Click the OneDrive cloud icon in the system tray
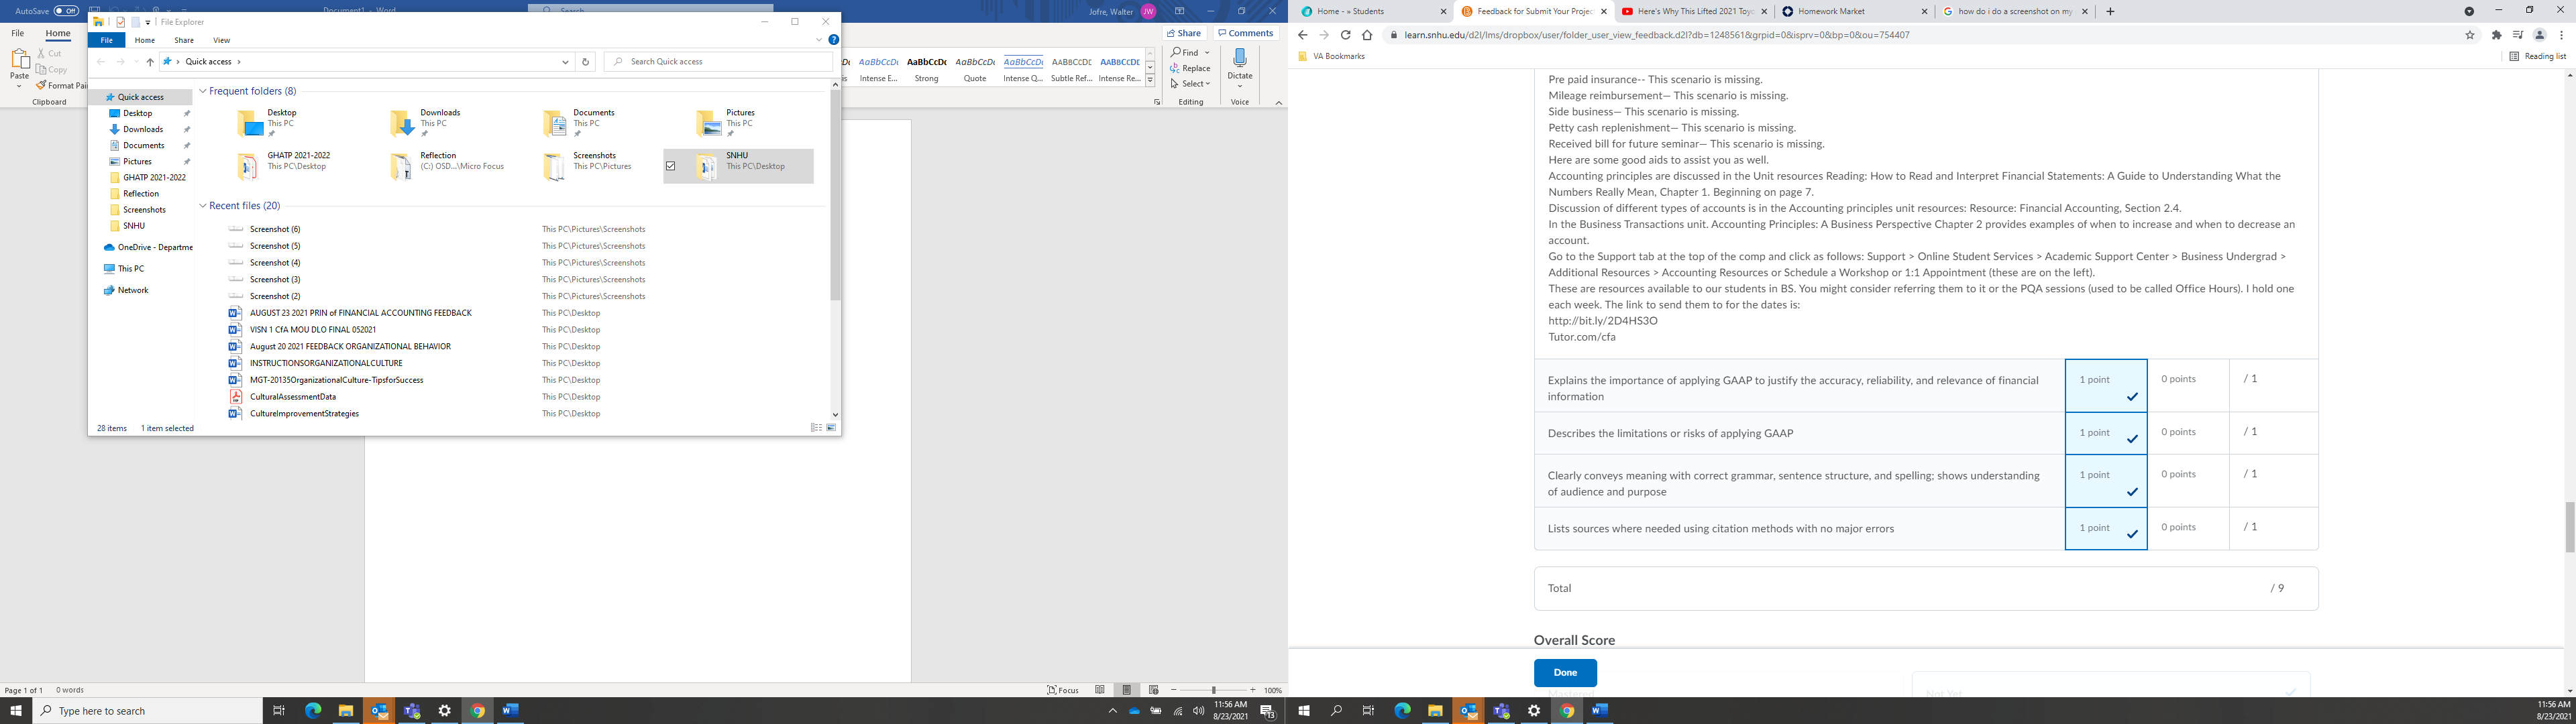 click(1134, 711)
